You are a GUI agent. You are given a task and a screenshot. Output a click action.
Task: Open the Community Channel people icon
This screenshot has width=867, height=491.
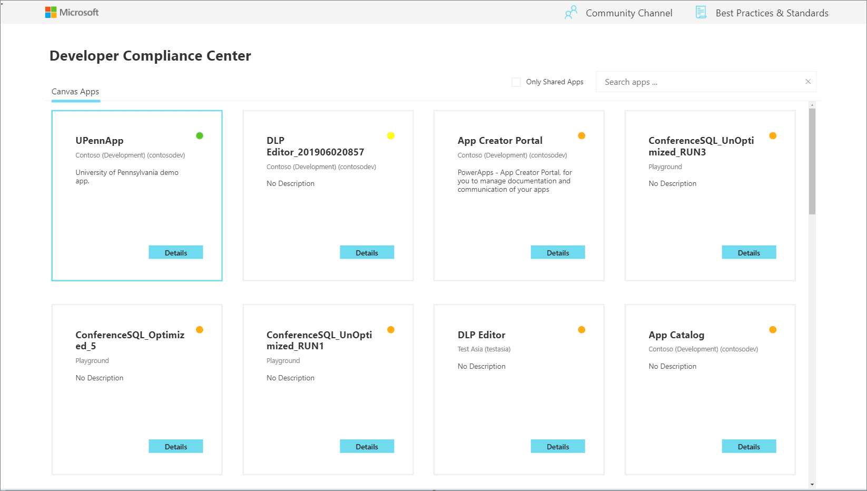click(571, 13)
